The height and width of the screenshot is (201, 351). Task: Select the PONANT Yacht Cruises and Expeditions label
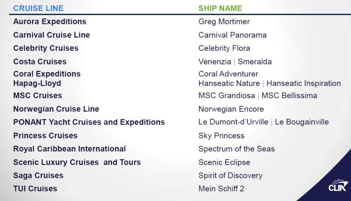89,122
